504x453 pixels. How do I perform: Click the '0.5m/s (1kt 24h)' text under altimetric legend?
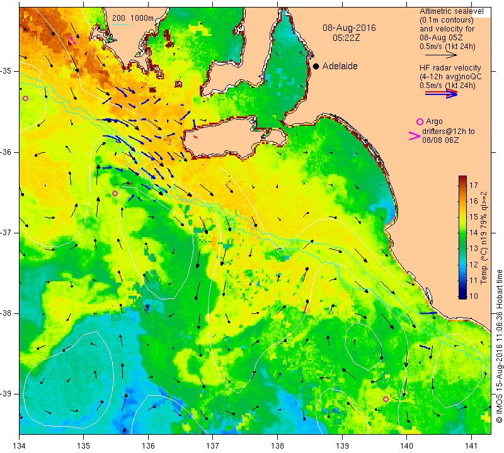point(447,46)
